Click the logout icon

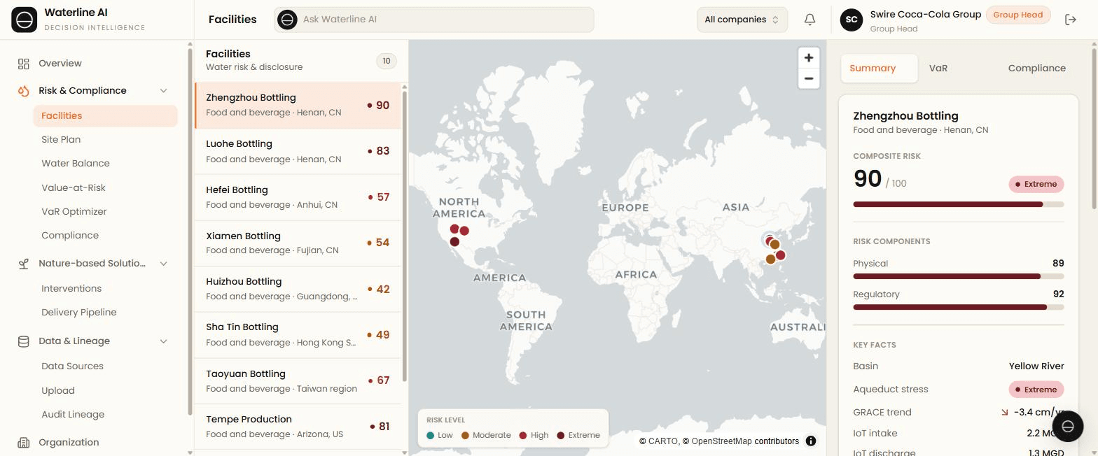click(1070, 20)
